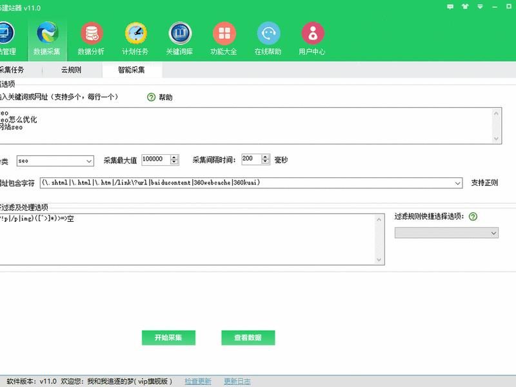
Task: Click the 检查更新 link in status bar
Action: tap(198, 381)
